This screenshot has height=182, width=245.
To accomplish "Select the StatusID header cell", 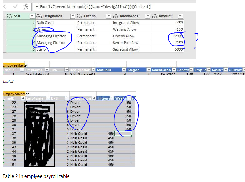I will [x=111, y=70].
